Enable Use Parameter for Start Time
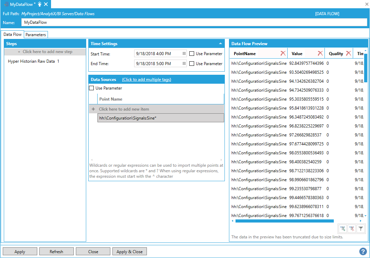This screenshot has width=370, height=258. (x=192, y=54)
